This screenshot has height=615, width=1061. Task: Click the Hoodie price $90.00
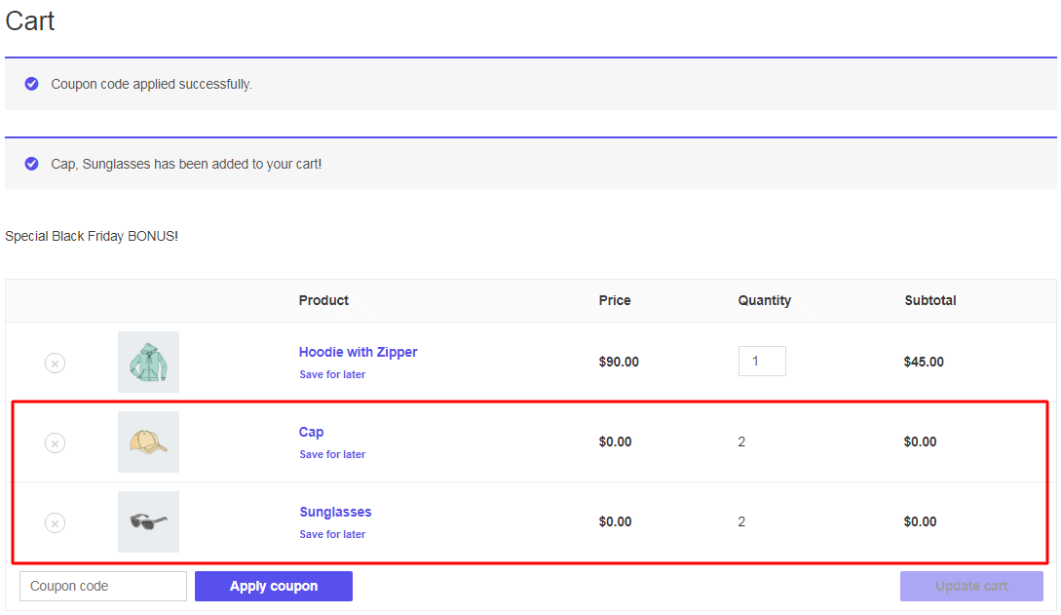(x=619, y=362)
